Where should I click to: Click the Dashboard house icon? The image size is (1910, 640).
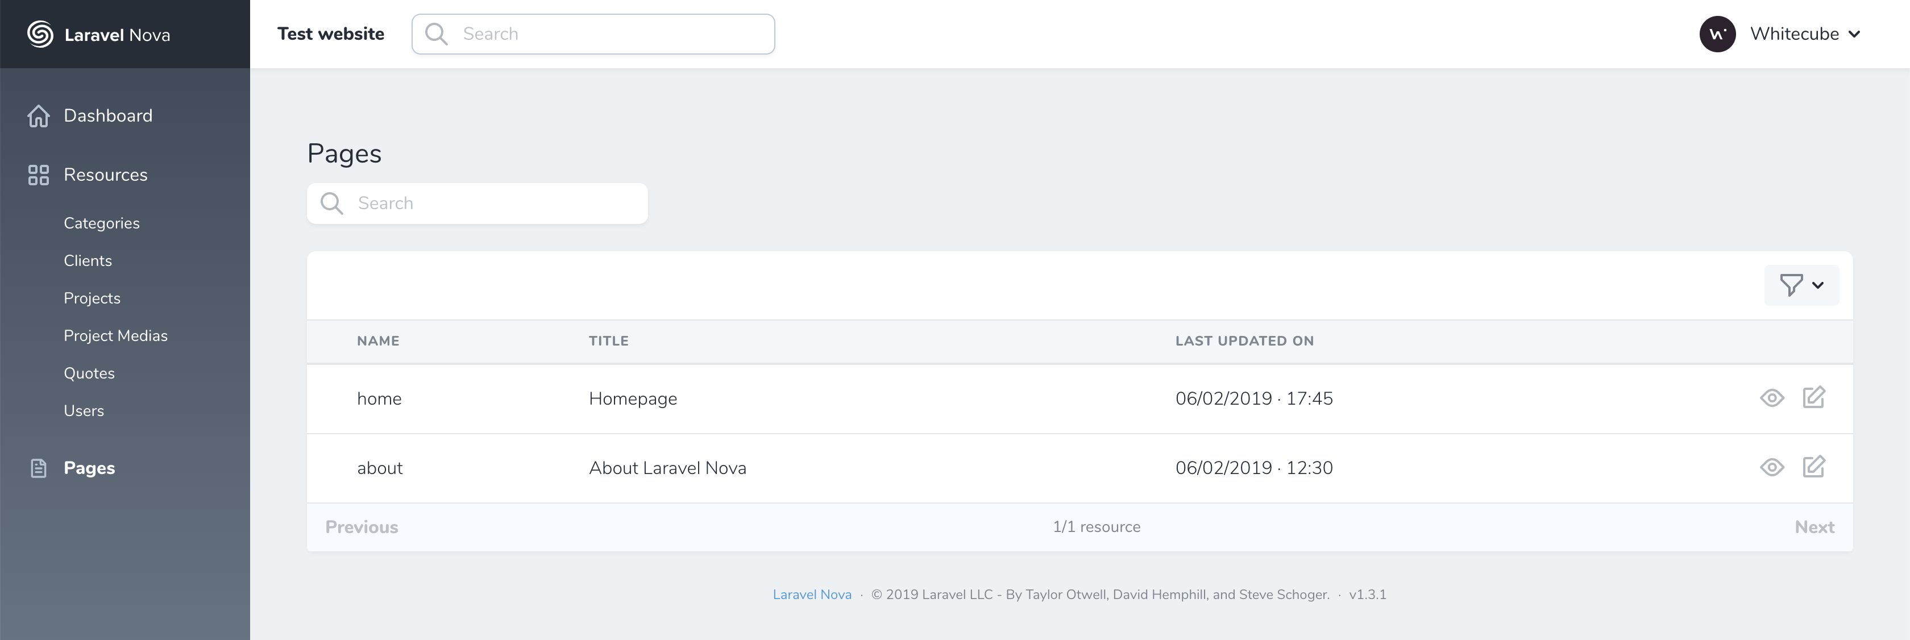tap(39, 116)
